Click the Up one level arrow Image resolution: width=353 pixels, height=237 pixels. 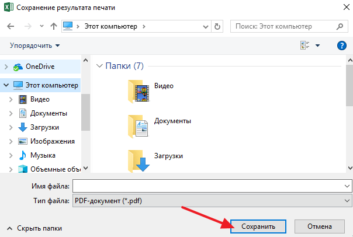[54, 27]
